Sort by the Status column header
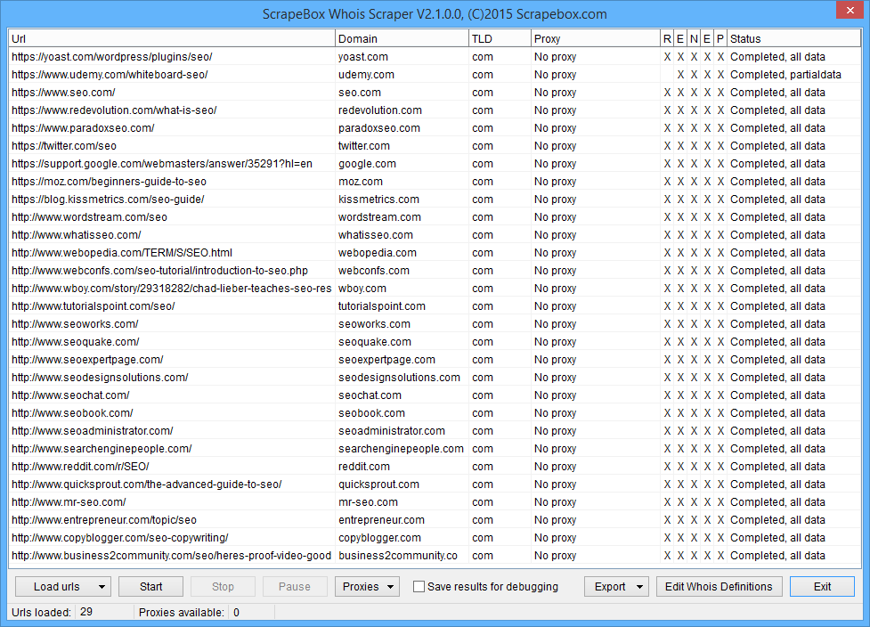 793,39
